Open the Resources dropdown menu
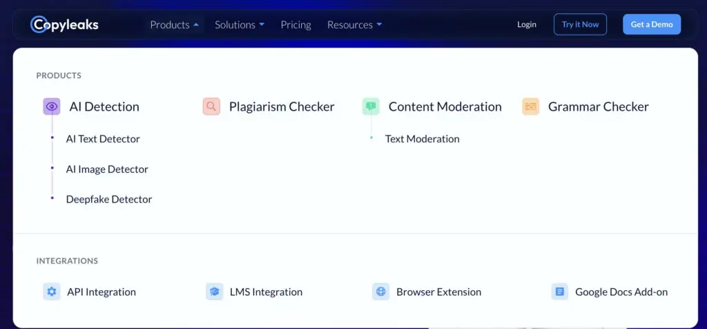707x329 pixels. (x=354, y=25)
